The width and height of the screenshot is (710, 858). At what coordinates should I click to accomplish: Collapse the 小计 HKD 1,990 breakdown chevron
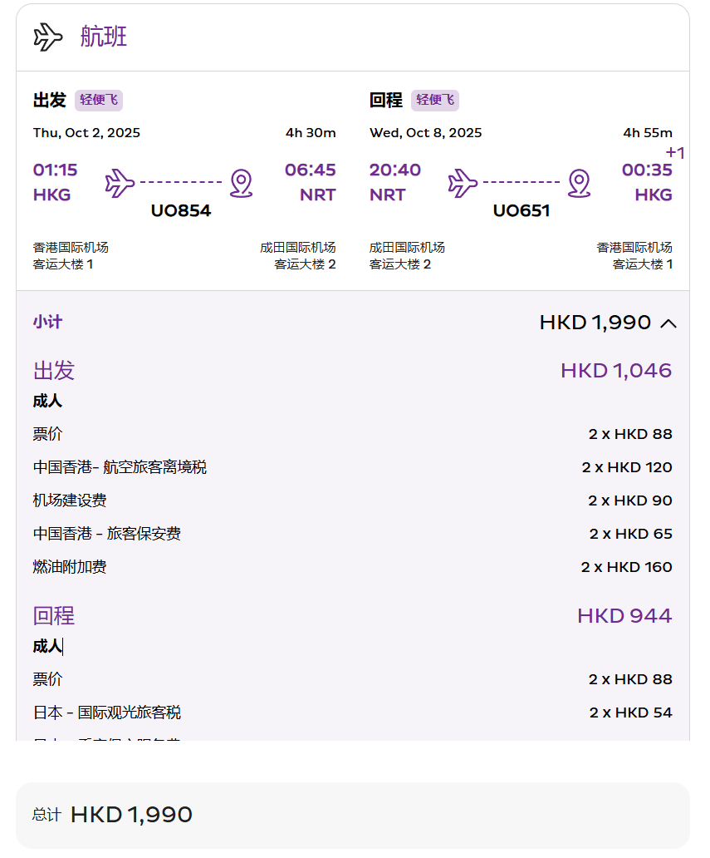[x=668, y=324]
